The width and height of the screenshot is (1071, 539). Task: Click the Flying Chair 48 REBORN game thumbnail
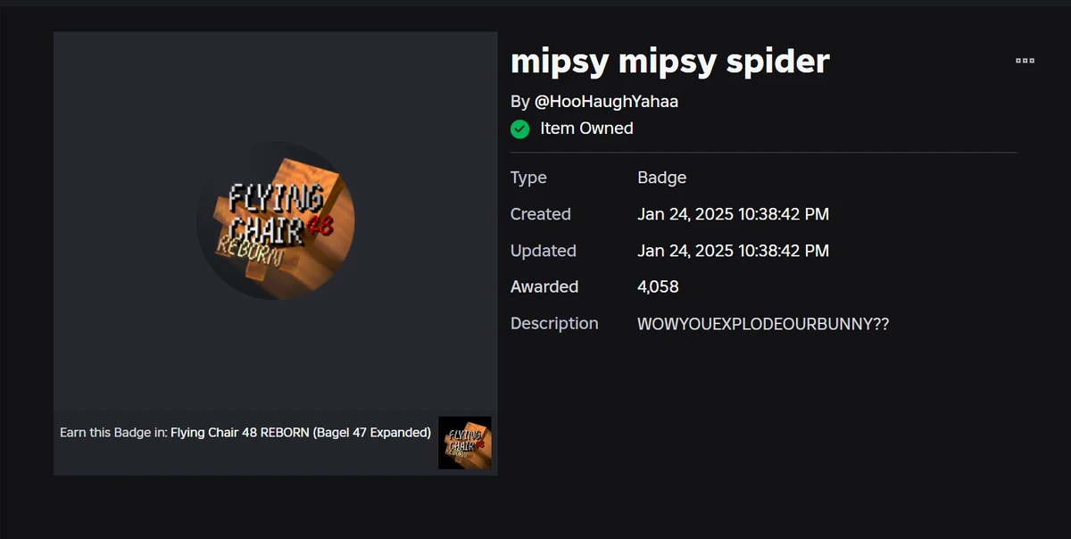[463, 443]
